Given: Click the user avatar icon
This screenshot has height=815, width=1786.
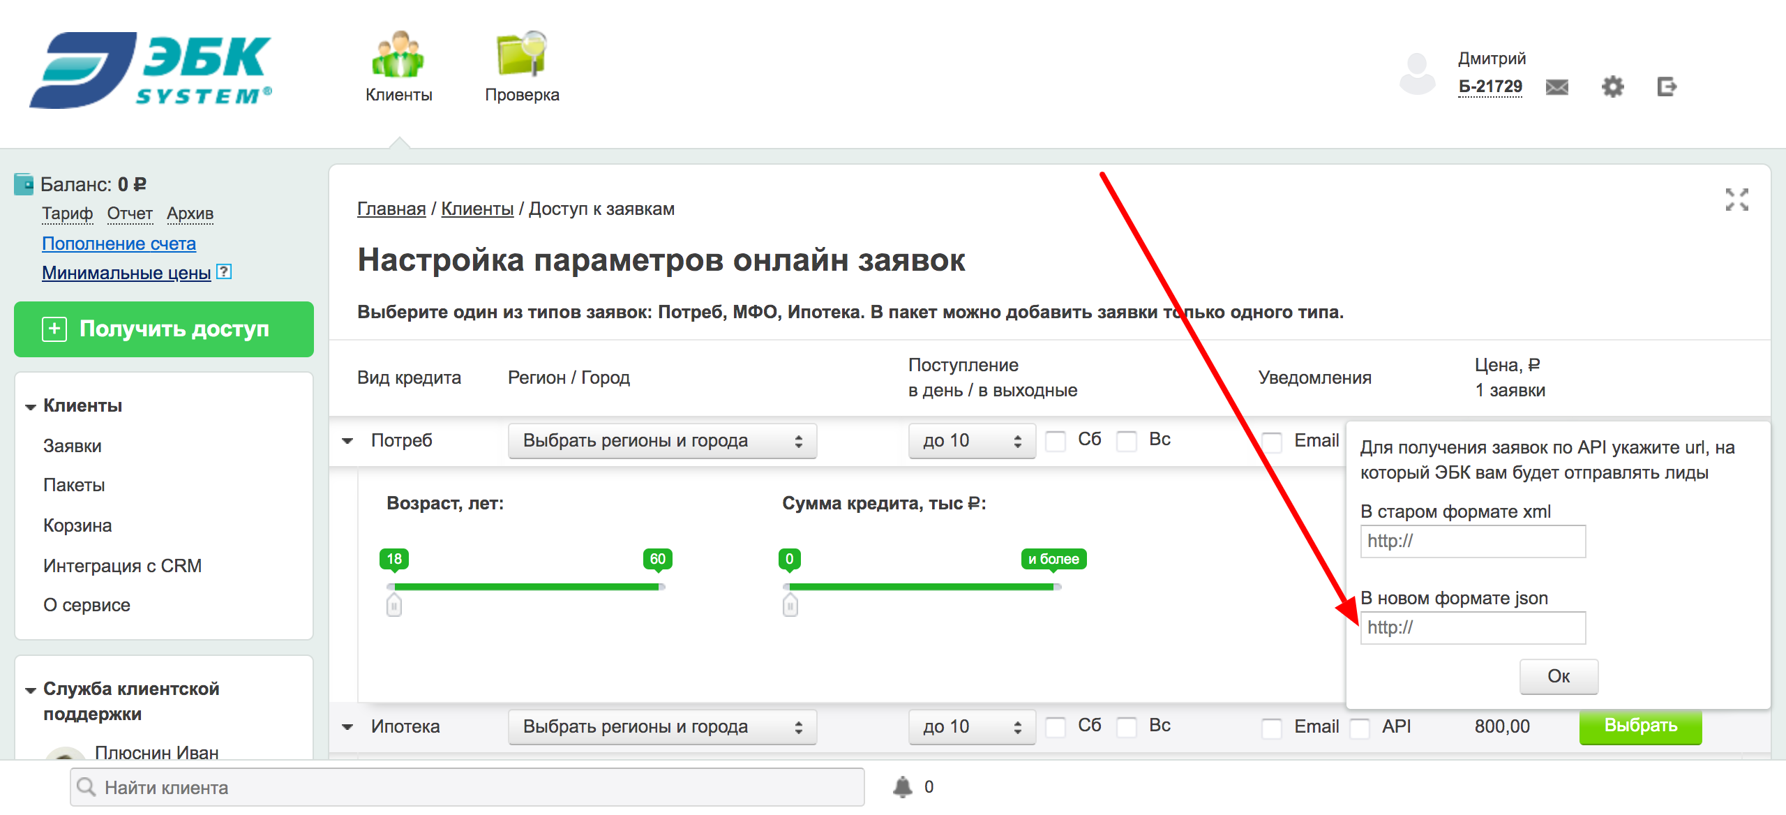Looking at the screenshot, I should coord(1418,73).
